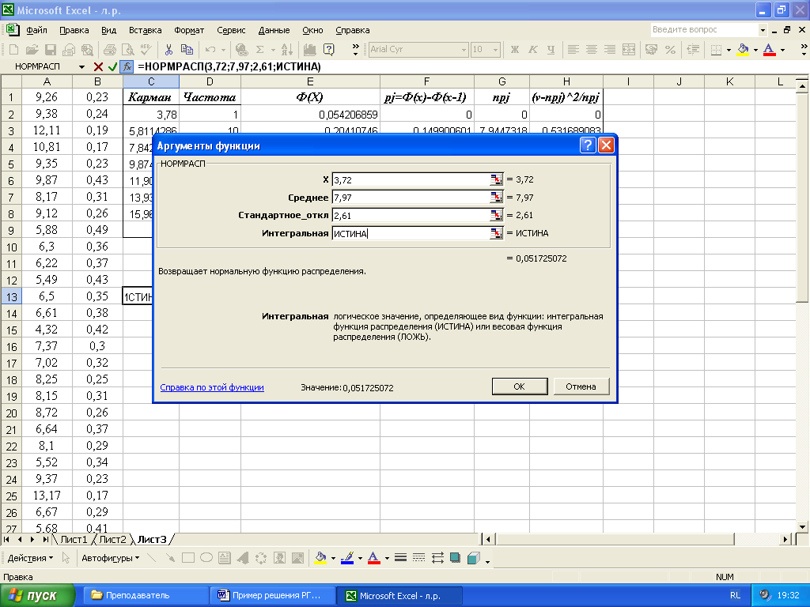The image size is (810, 607).
Task: Click the Center alignment icon
Action: tap(592, 50)
